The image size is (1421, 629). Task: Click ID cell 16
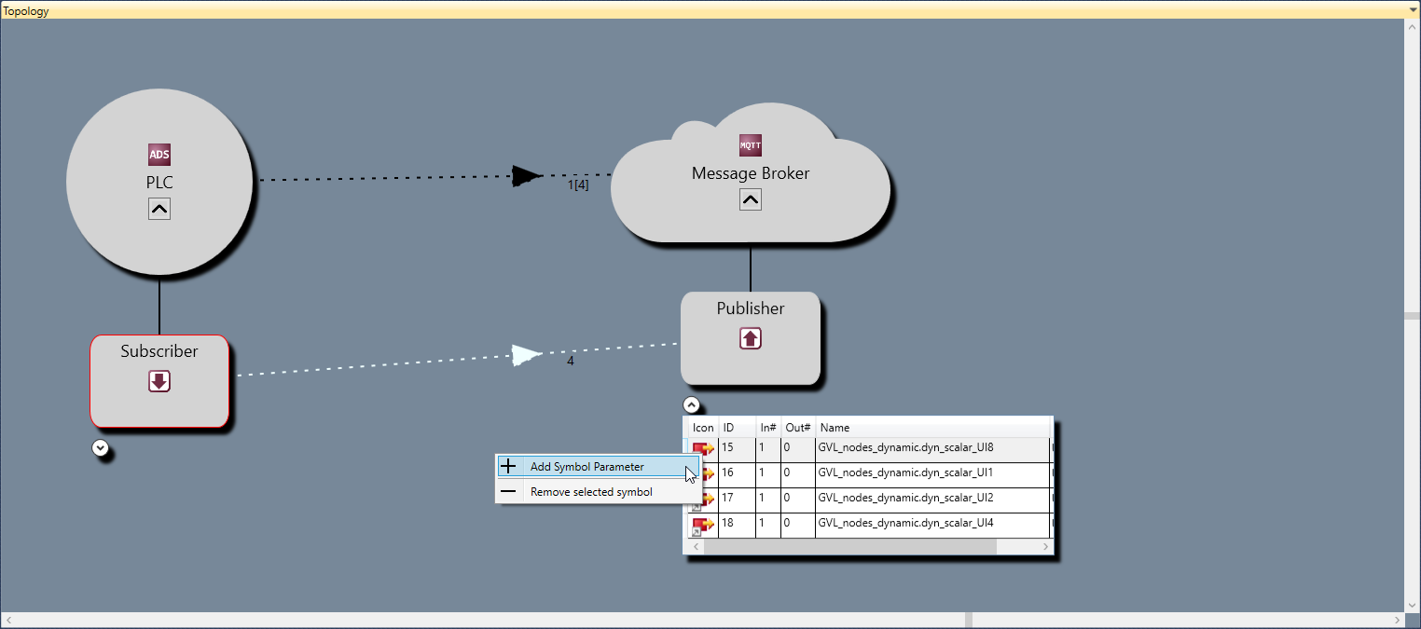tap(738, 475)
